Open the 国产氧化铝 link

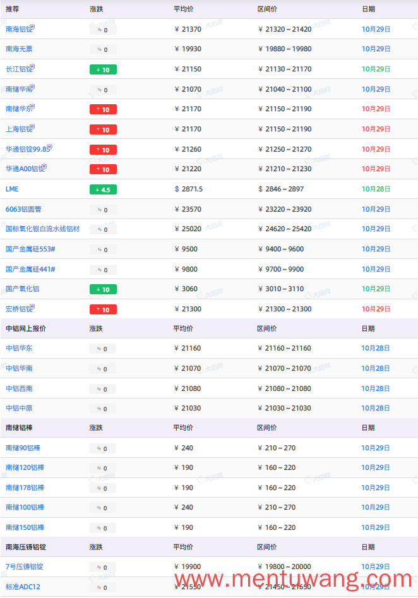tap(22, 289)
